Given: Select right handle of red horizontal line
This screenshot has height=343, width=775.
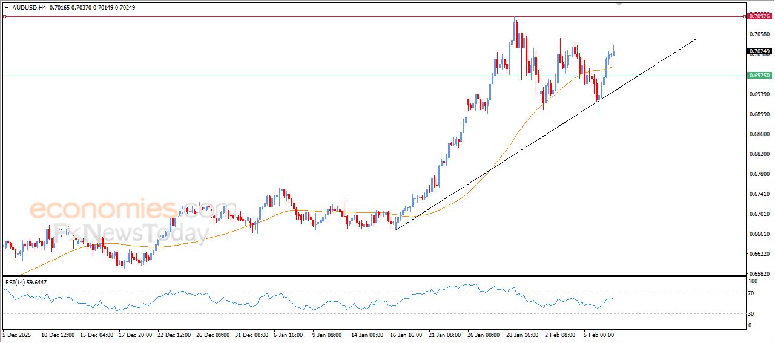Looking at the screenshot, I should coord(744,16).
